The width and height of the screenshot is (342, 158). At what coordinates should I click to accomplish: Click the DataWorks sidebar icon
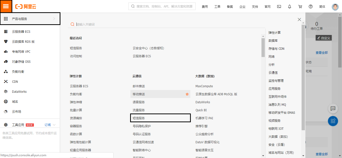[x=6, y=92]
